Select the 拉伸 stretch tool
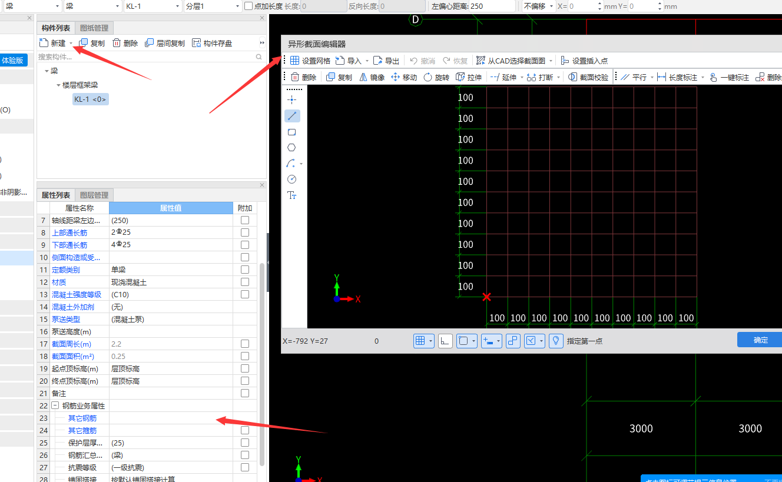Image resolution: width=782 pixels, height=482 pixels. click(469, 77)
